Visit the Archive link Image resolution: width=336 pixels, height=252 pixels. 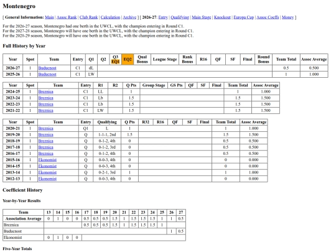[129, 17]
